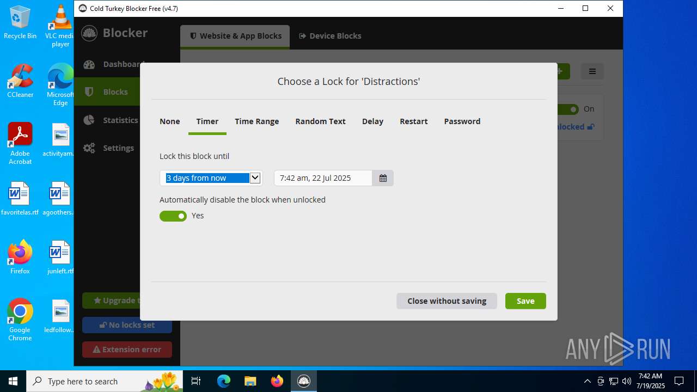This screenshot has height=392, width=697.
Task: Select Blocks in the sidebar
Action: pyautogui.click(x=107, y=92)
